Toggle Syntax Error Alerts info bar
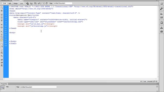Viewport: 164px width, 92px height. tap(2, 40)
